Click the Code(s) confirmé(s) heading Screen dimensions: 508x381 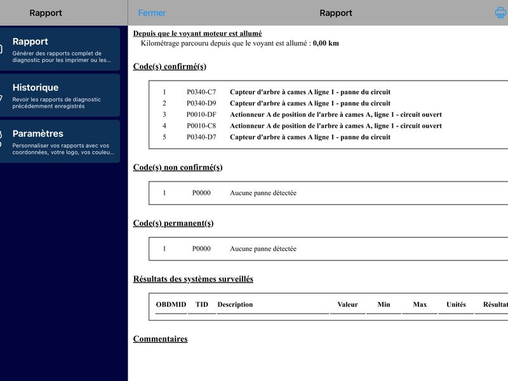pos(170,67)
